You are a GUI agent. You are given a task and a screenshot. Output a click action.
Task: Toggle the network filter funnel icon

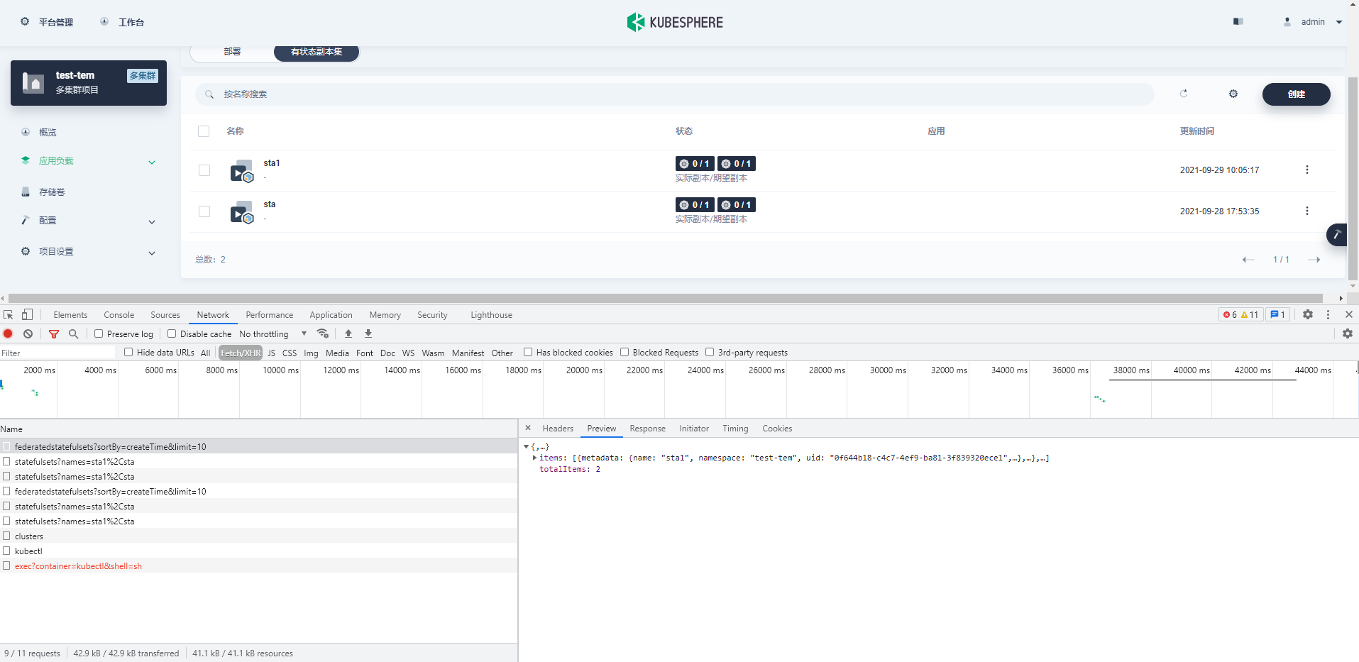54,333
